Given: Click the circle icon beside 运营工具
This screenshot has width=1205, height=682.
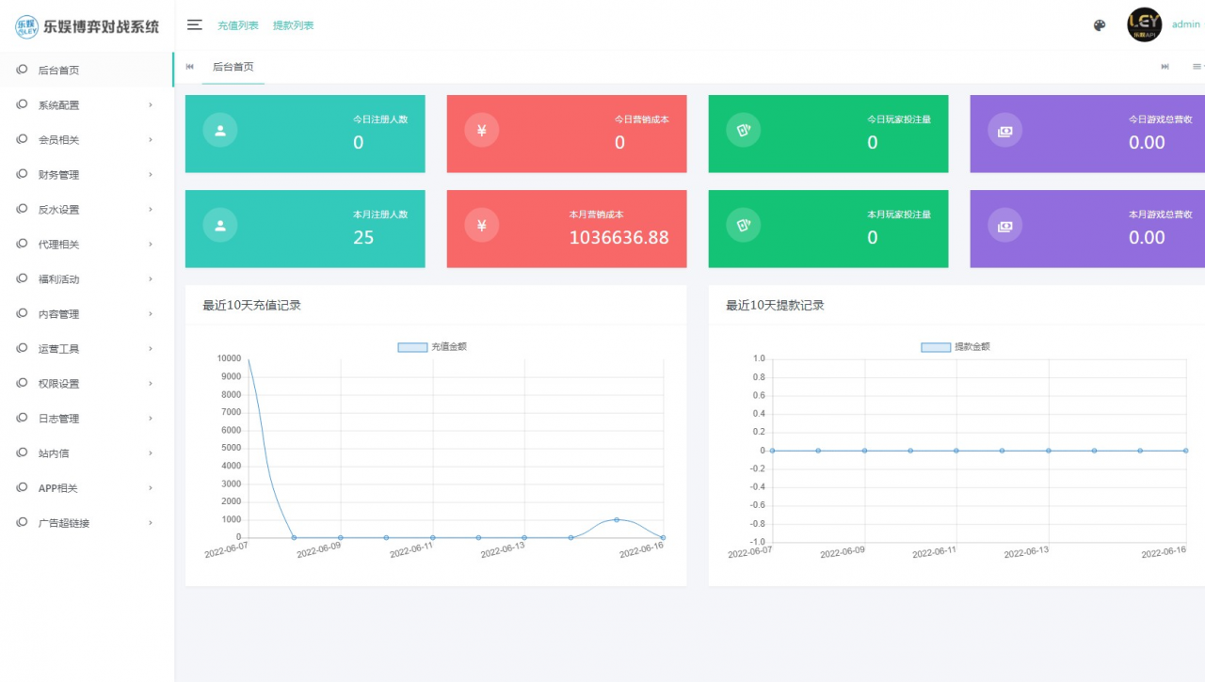Looking at the screenshot, I should [22, 348].
